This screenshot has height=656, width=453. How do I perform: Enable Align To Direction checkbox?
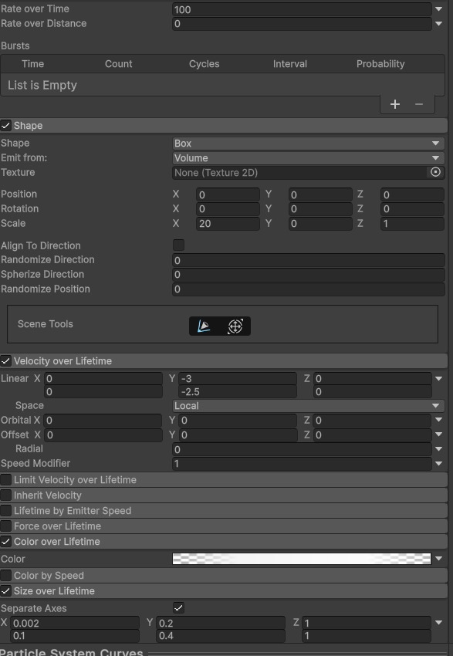coord(178,245)
